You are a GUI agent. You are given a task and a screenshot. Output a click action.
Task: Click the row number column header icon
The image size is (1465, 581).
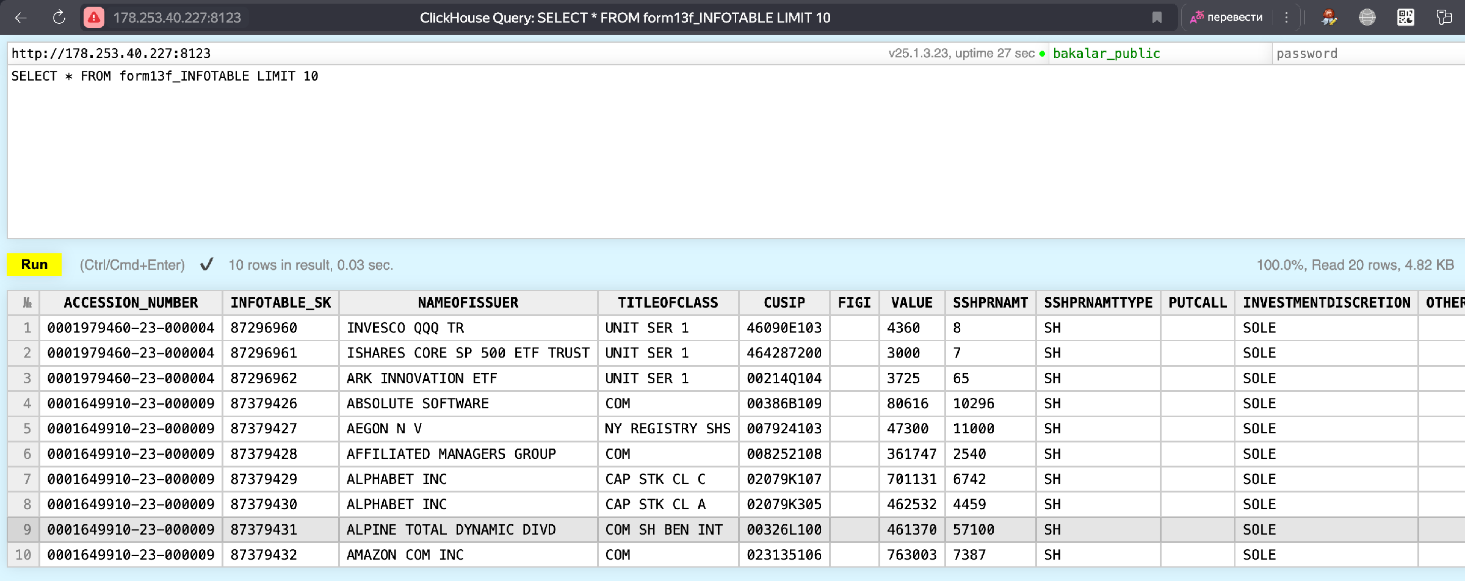click(x=27, y=303)
